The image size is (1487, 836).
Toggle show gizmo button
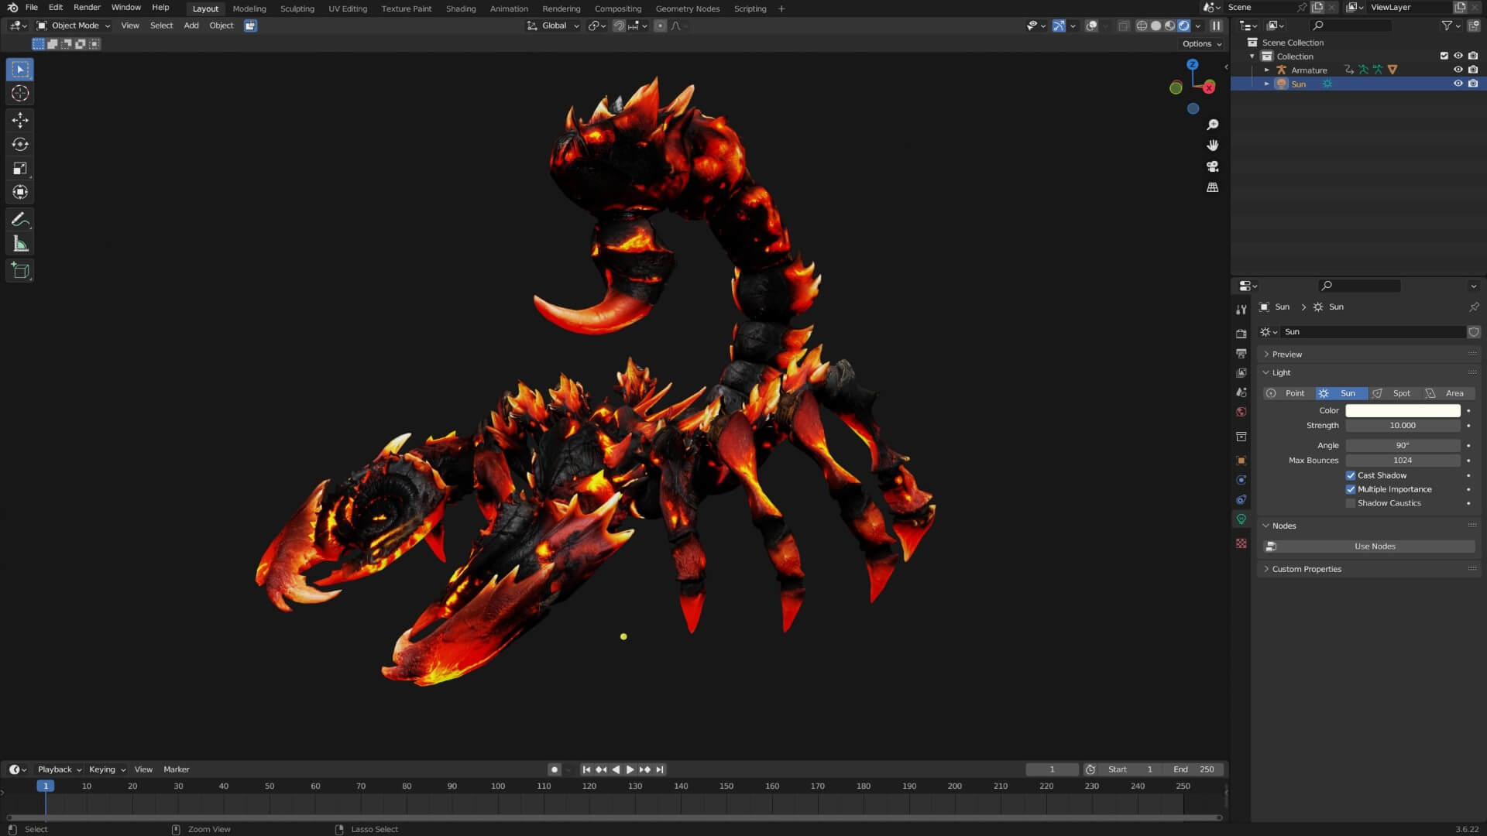(1059, 26)
